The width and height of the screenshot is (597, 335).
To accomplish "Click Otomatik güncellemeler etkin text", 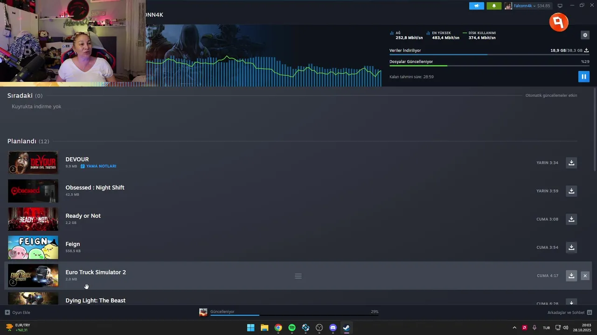I will [x=551, y=95].
